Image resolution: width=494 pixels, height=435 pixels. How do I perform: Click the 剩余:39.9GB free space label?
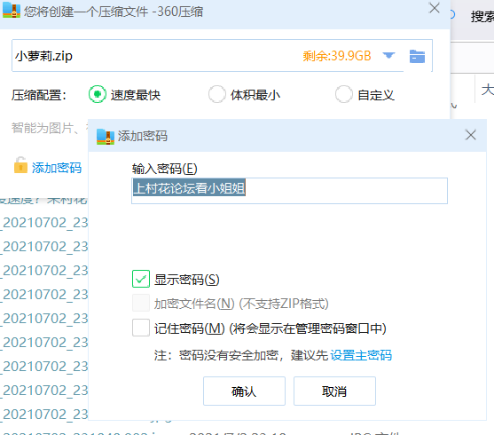tap(337, 56)
